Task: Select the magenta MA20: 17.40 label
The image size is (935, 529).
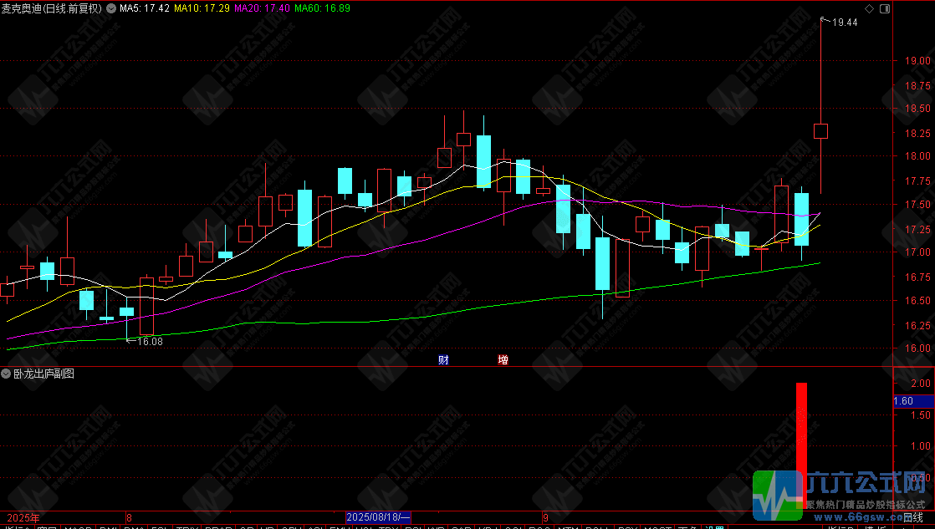Action: [262, 8]
